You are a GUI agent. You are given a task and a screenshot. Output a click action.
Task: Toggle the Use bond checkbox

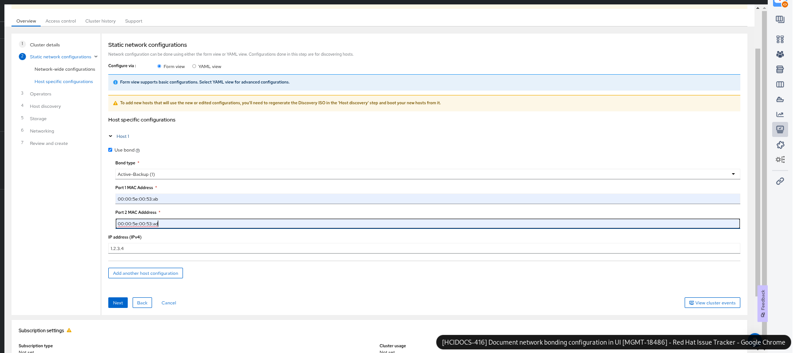(x=110, y=150)
